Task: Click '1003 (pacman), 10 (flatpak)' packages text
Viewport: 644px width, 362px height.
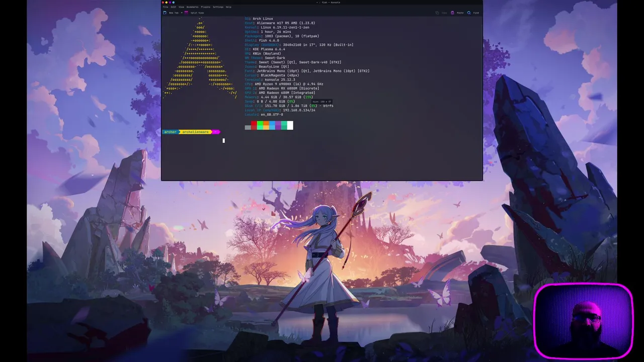Action: pos(291,36)
